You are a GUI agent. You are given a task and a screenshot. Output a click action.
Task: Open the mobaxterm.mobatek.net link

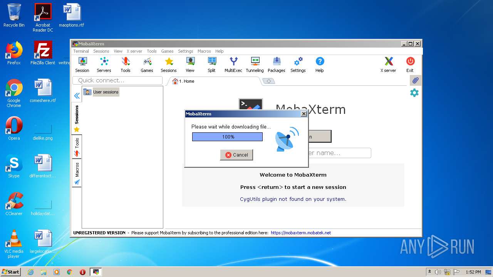301,233
